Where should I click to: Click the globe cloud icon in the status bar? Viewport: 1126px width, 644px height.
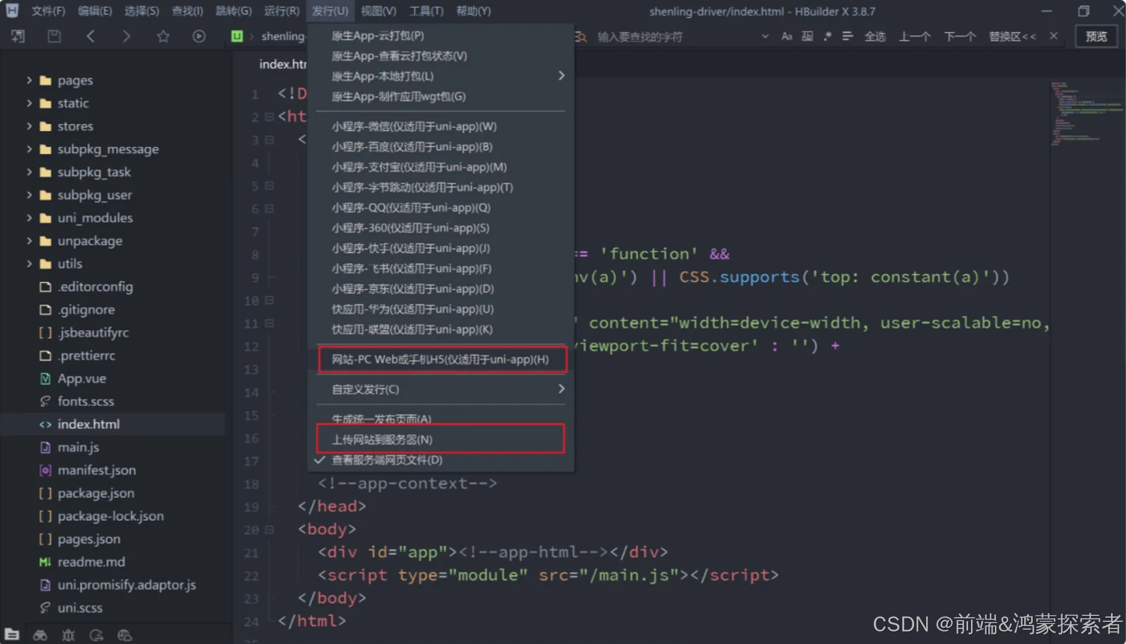pyautogui.click(x=124, y=635)
